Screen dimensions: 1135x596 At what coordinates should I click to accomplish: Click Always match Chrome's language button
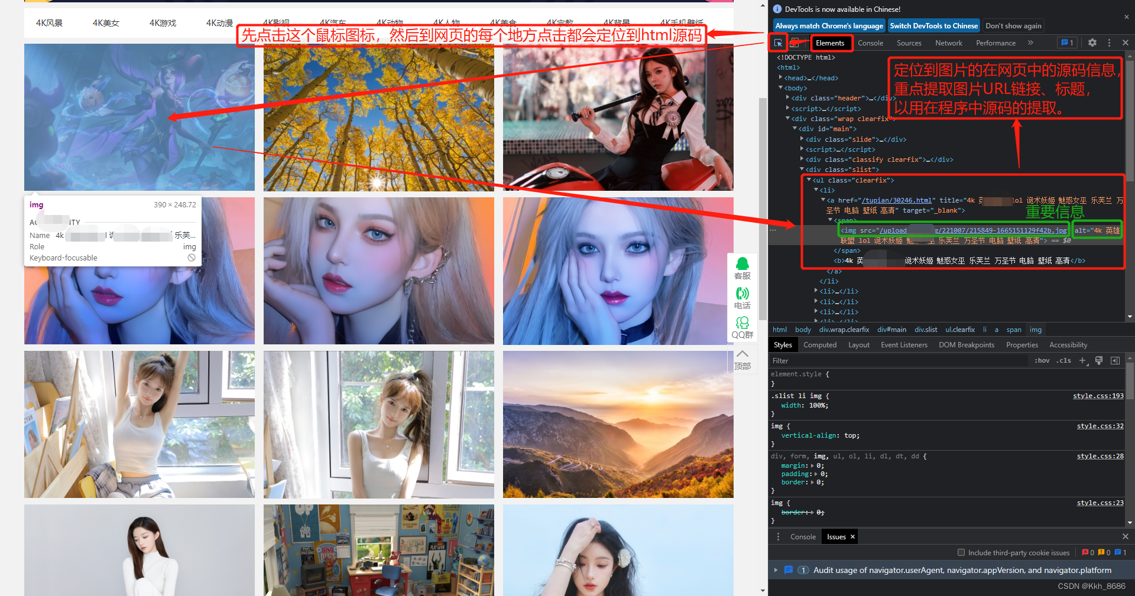829,26
